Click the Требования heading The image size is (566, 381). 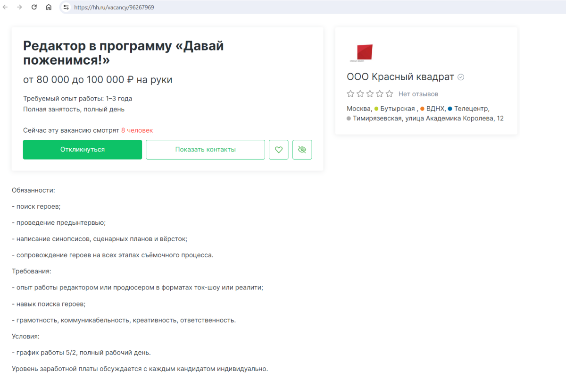pos(32,271)
